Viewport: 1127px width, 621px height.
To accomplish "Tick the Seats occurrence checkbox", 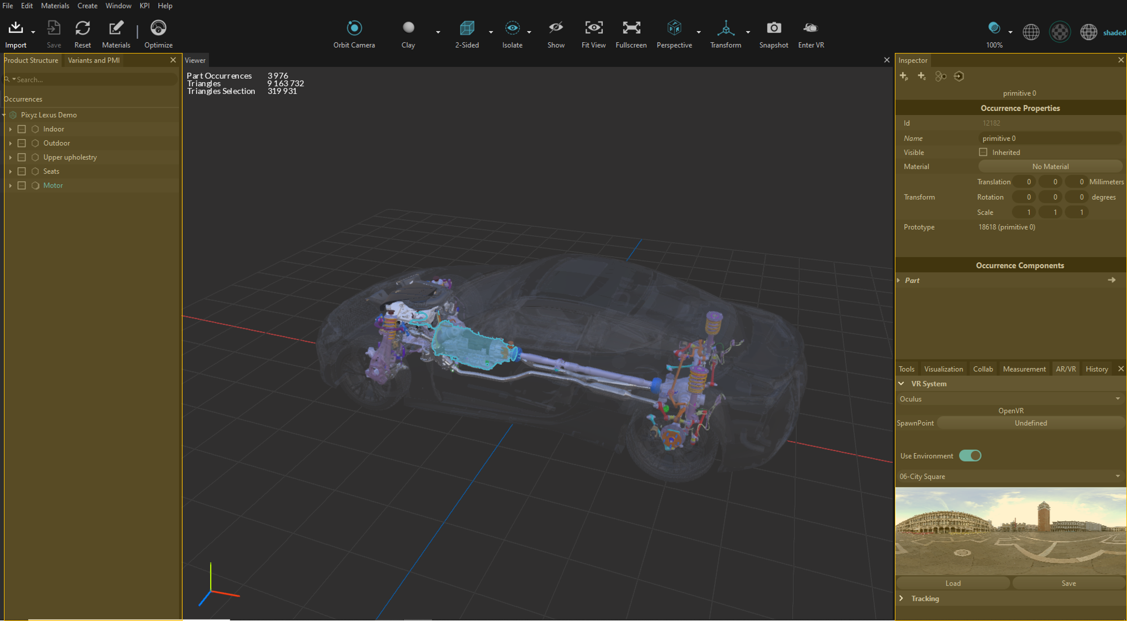I will tap(22, 171).
